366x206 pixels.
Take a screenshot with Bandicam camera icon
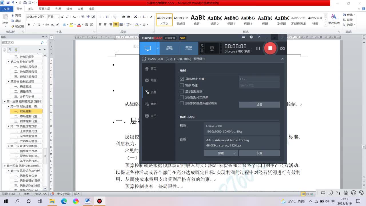click(283, 48)
